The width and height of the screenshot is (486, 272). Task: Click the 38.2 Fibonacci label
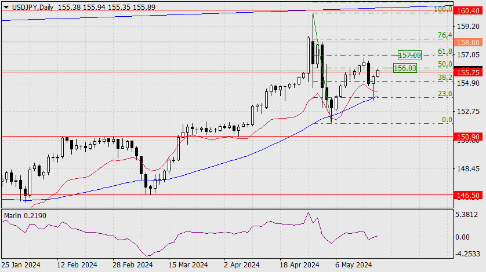[445, 78]
